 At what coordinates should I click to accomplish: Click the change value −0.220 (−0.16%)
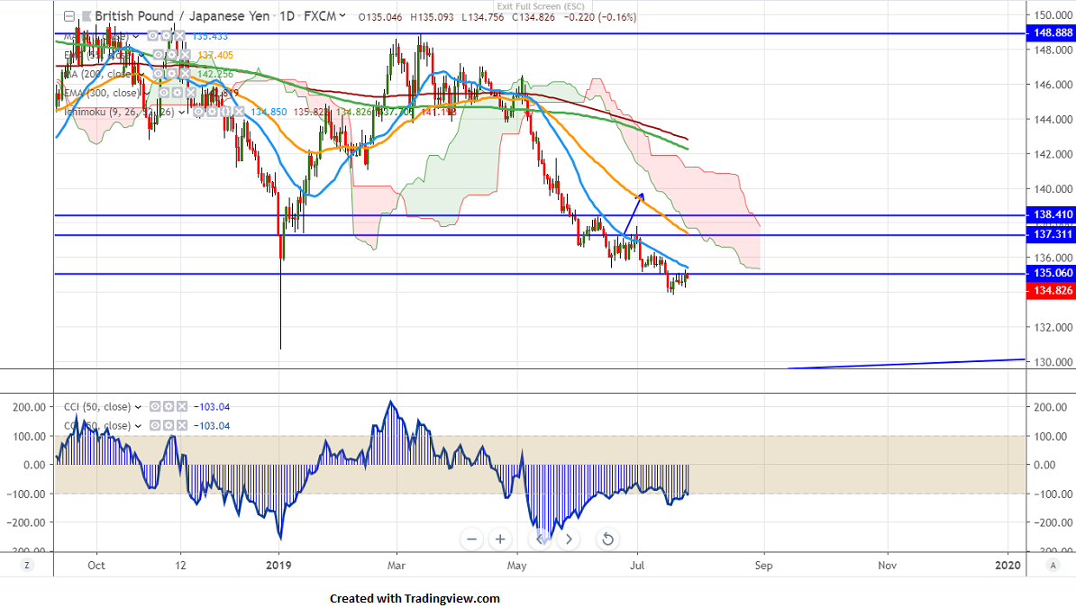click(600, 17)
